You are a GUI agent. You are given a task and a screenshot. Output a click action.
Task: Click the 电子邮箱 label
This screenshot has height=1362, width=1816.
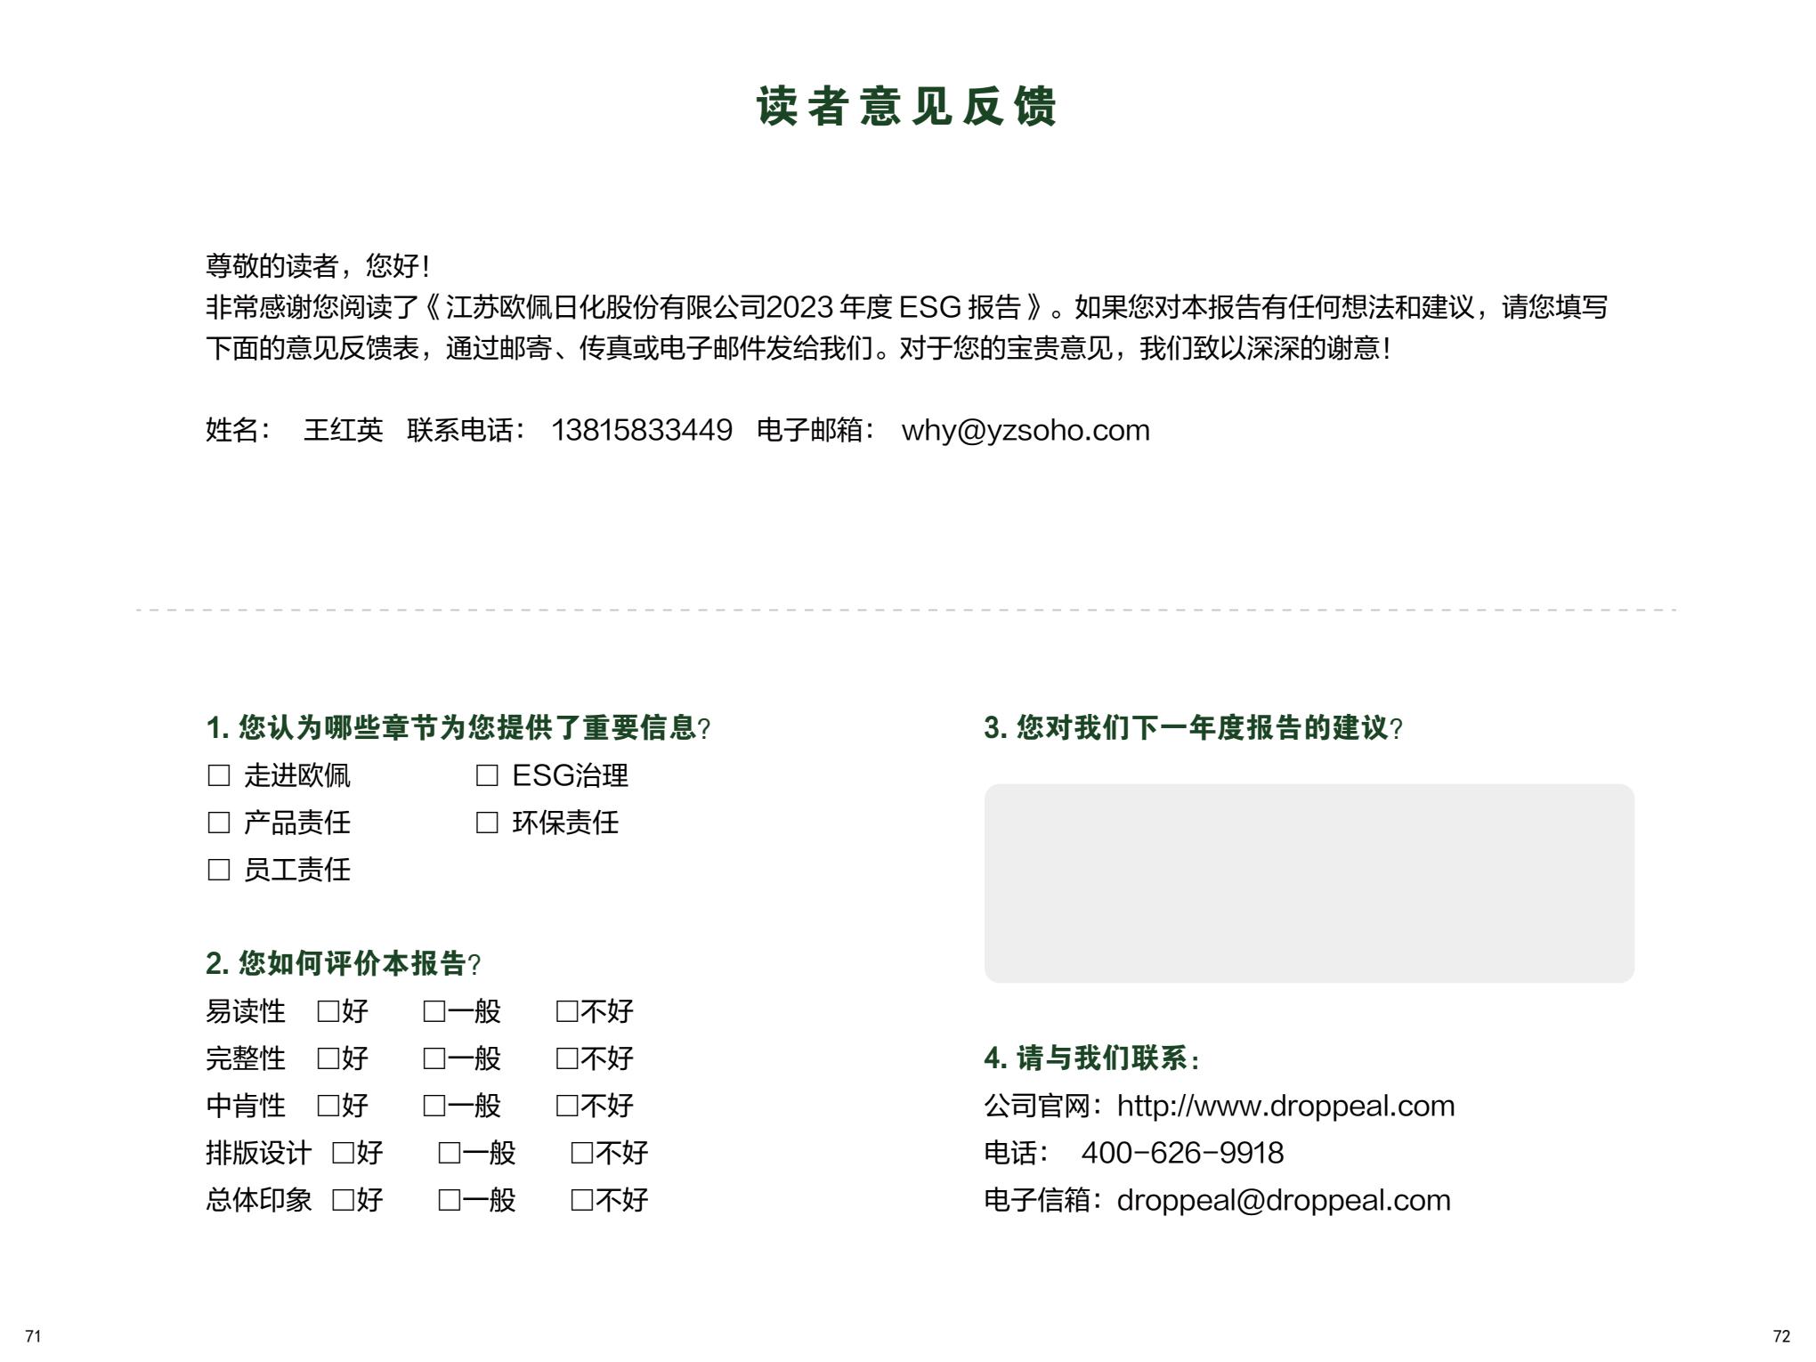(815, 430)
